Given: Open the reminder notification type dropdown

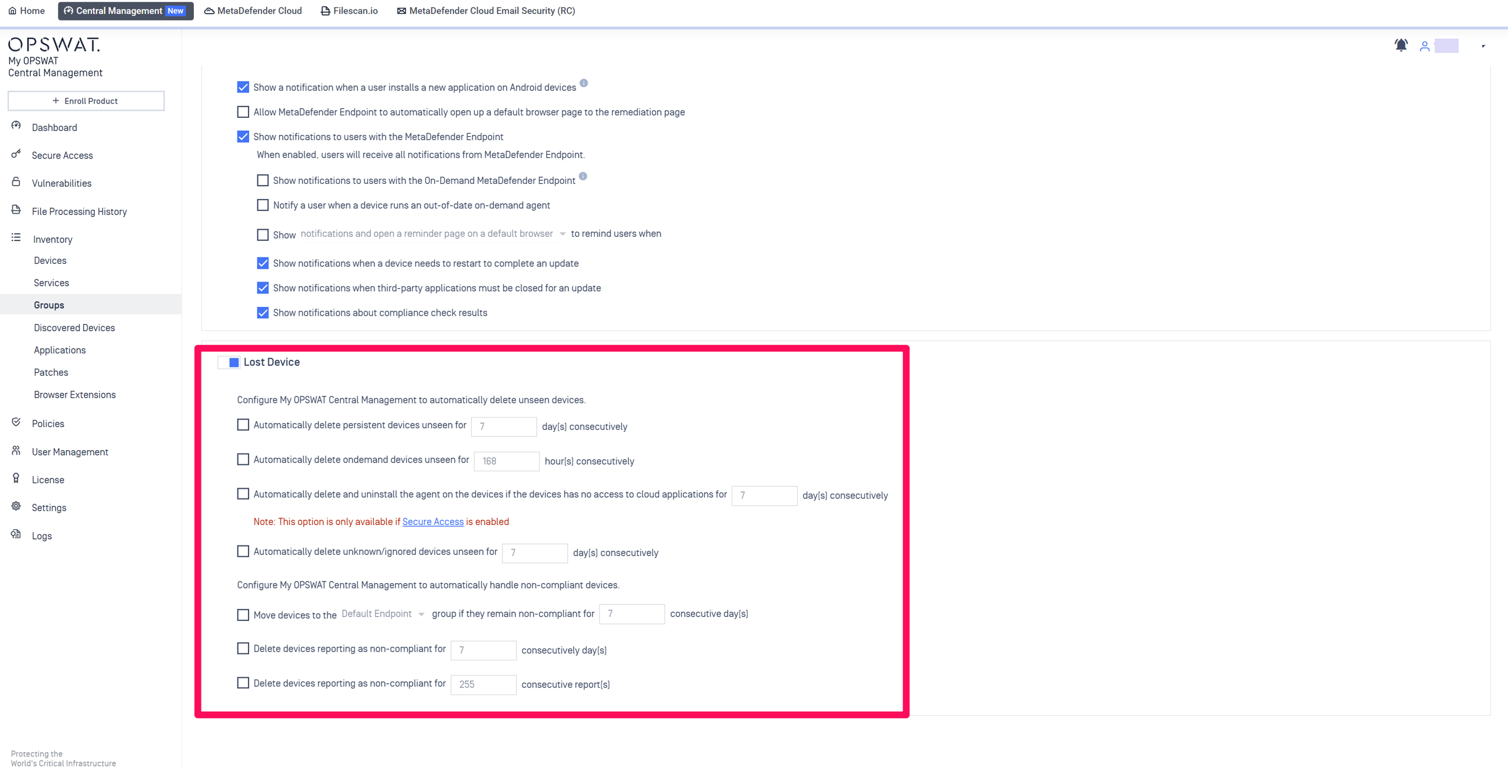Looking at the screenshot, I should (432, 234).
